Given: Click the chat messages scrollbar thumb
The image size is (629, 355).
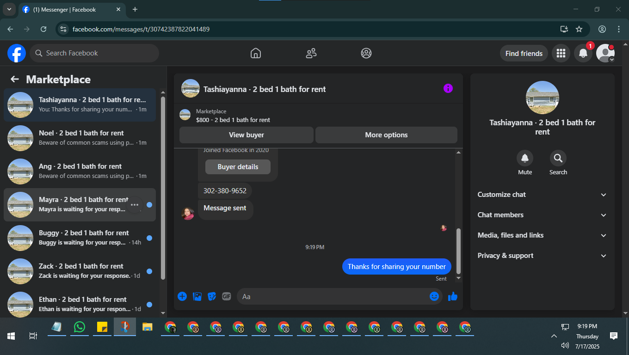Looking at the screenshot, I should (459, 251).
